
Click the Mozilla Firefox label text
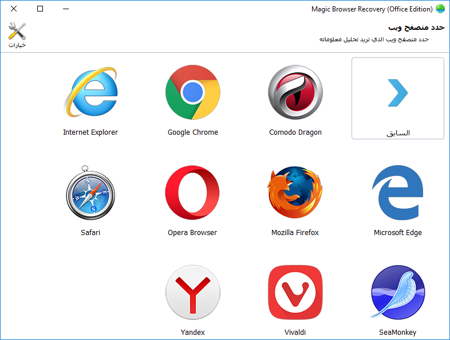[x=295, y=233]
